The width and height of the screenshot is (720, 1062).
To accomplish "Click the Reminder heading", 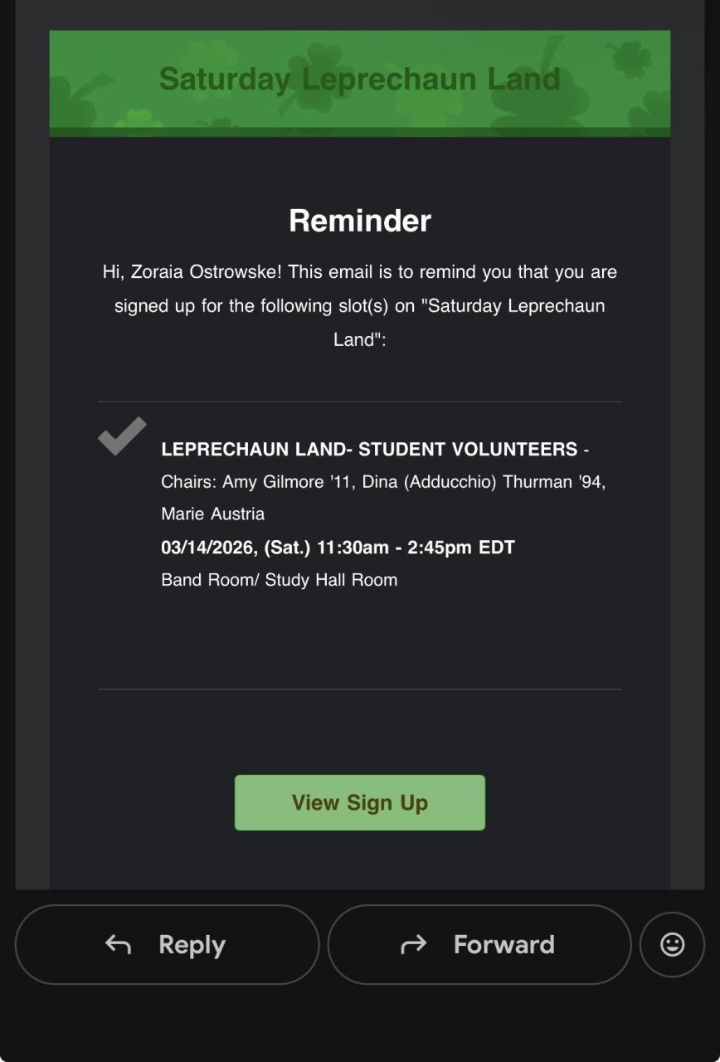I will [x=359, y=221].
